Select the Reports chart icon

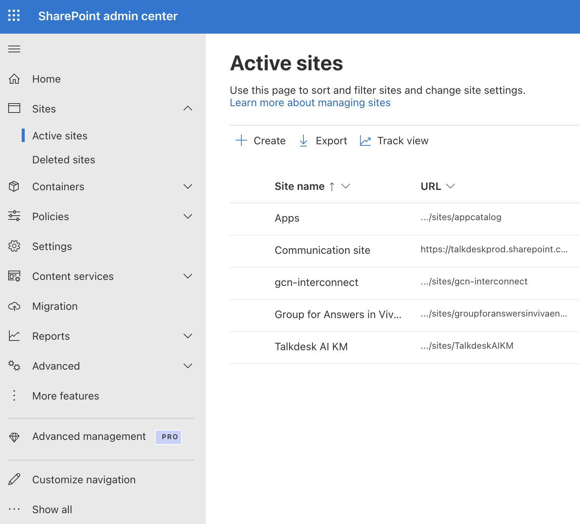pos(14,336)
